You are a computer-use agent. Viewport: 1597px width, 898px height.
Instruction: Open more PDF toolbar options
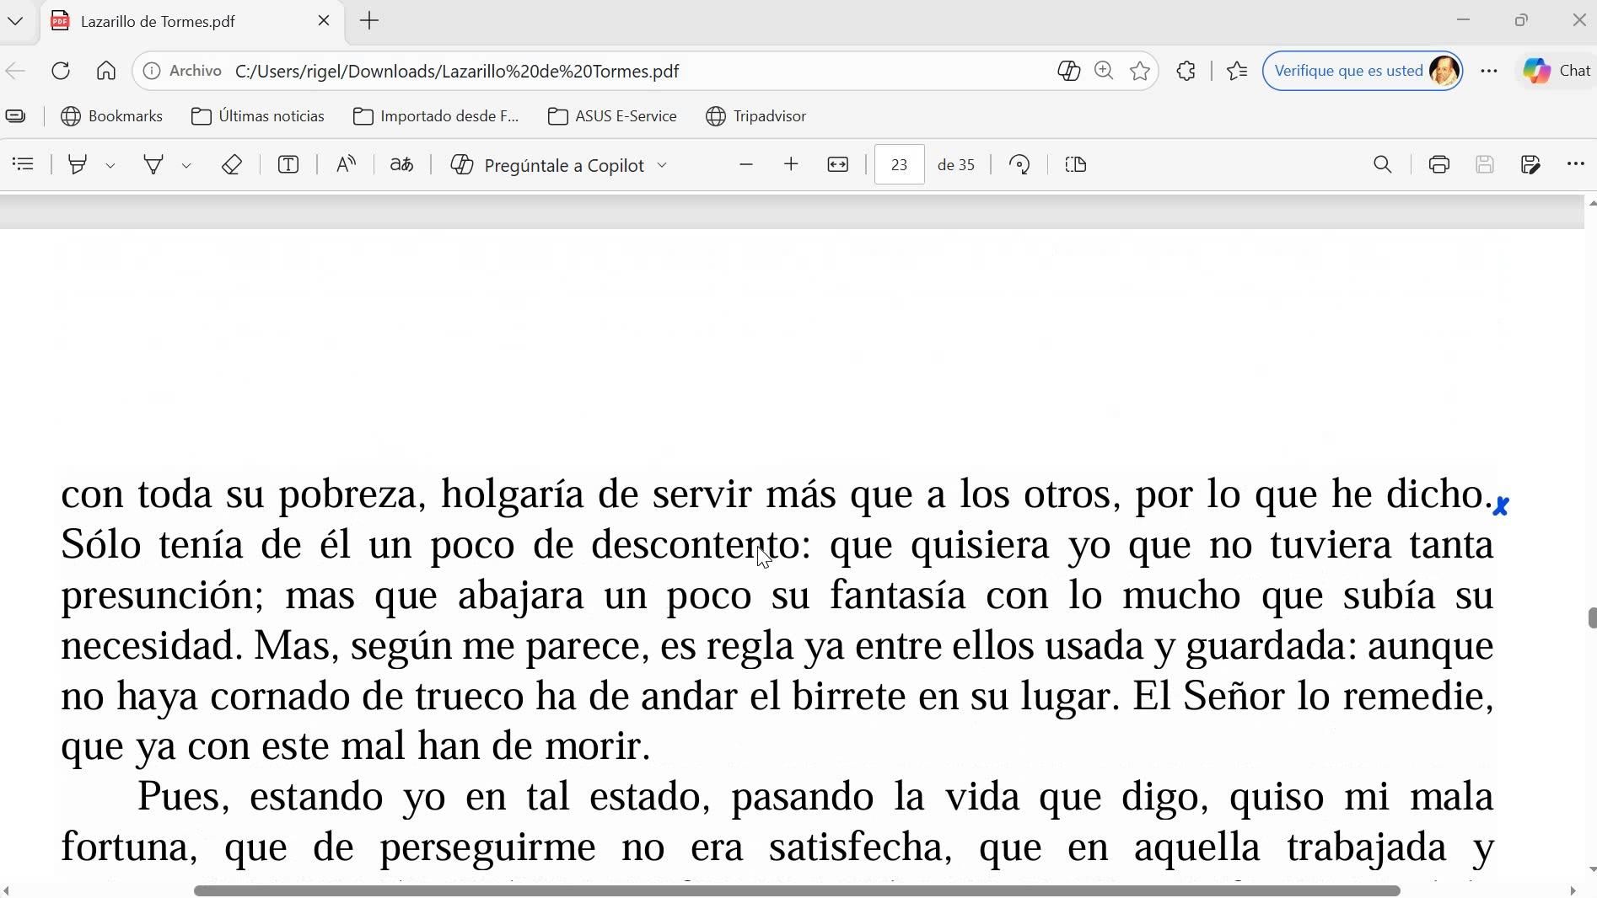[x=1576, y=164]
